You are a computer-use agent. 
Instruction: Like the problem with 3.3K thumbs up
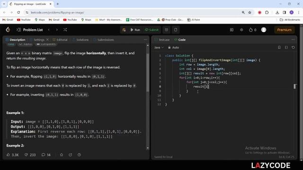(x=13, y=155)
